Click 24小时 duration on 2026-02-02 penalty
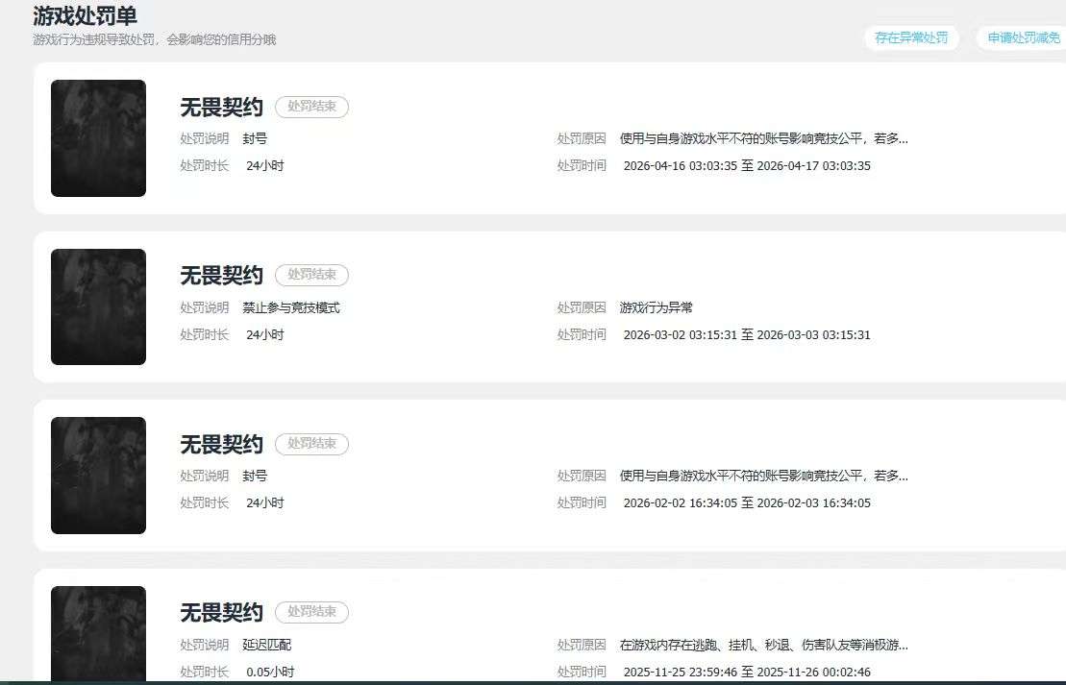This screenshot has height=685, width=1066. point(265,502)
